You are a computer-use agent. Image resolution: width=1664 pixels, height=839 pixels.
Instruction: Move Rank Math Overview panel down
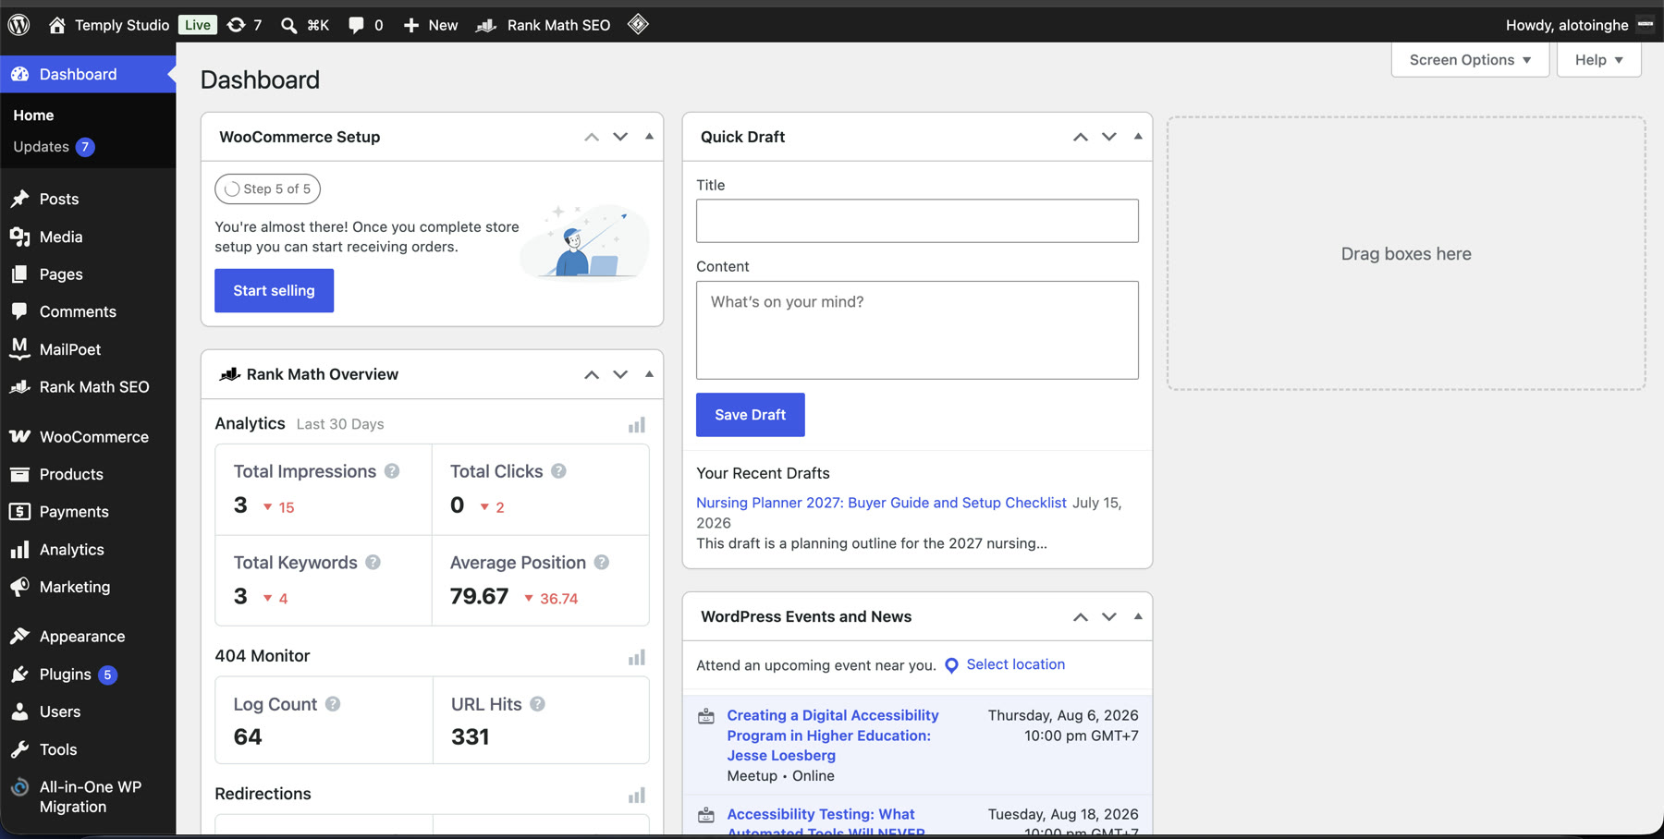pyautogui.click(x=620, y=374)
